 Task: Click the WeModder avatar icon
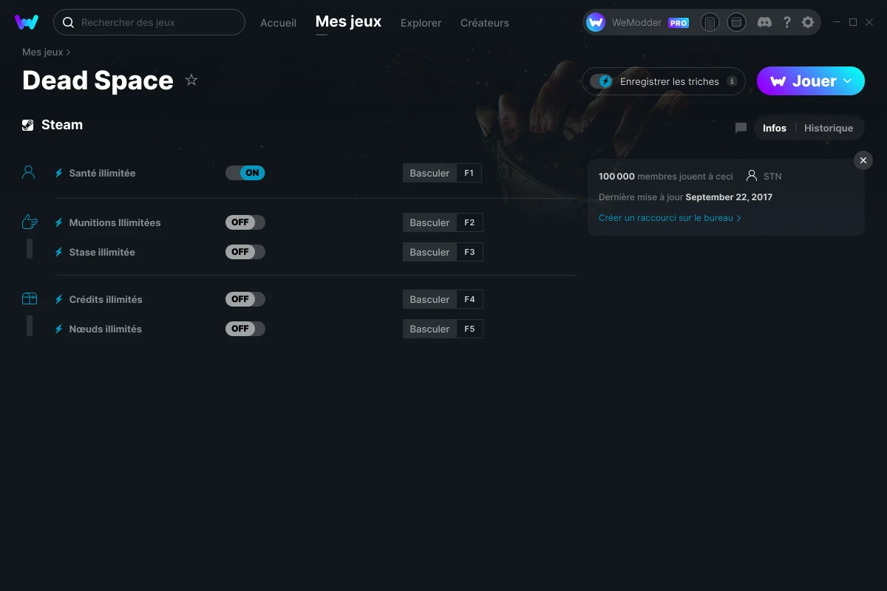pyautogui.click(x=596, y=22)
